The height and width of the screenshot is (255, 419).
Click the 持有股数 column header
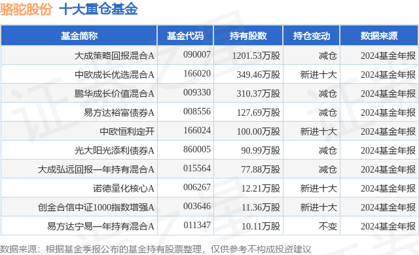pyautogui.click(x=248, y=36)
